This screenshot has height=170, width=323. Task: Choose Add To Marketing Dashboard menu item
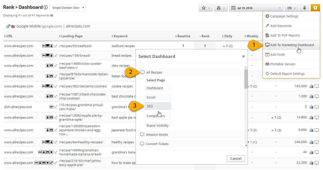tap(292, 45)
